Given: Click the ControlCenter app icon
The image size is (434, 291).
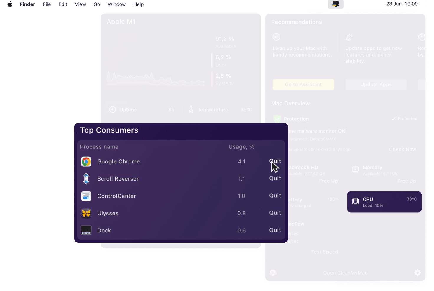Looking at the screenshot, I should point(86,196).
